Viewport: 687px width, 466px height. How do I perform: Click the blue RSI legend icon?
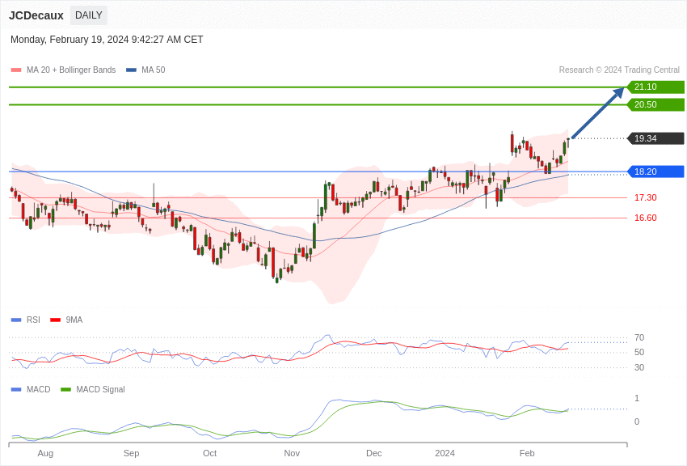[x=16, y=320]
